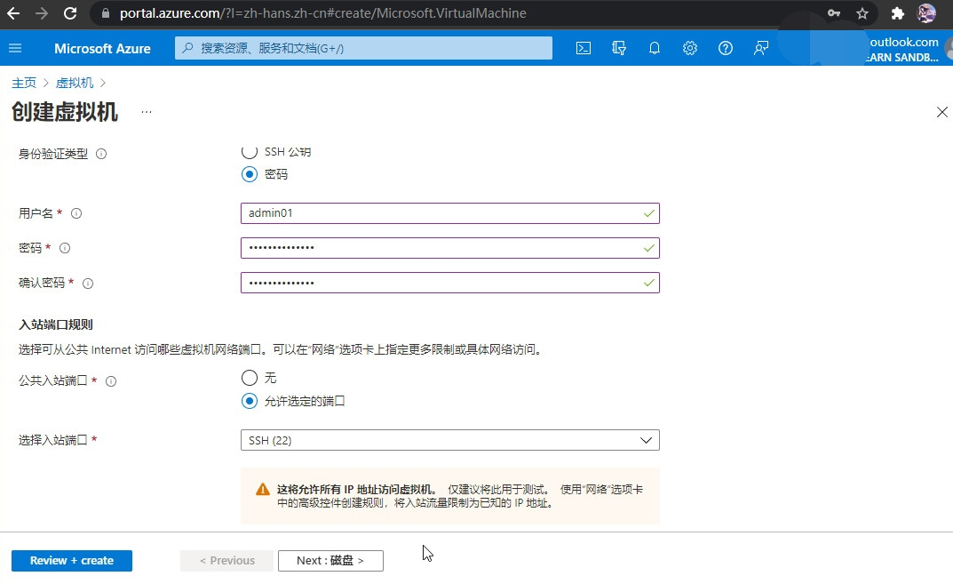This screenshot has height=584, width=953.
Task: Open the Chrome extensions puzzle icon
Action: point(897,13)
